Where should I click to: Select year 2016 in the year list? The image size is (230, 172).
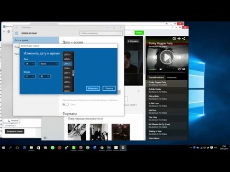tap(68, 68)
